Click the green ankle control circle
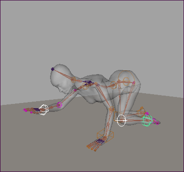 147,120
